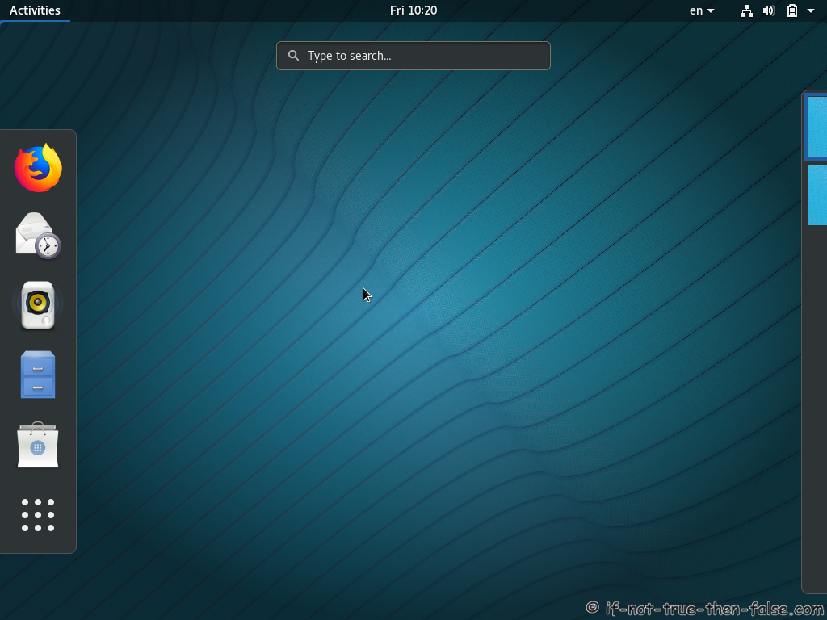Click the volume speaker icon

(x=769, y=10)
